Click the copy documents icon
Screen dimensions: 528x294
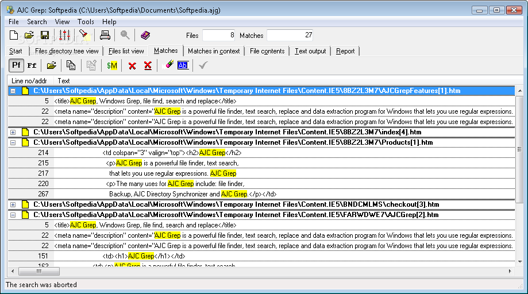[x=71, y=65]
